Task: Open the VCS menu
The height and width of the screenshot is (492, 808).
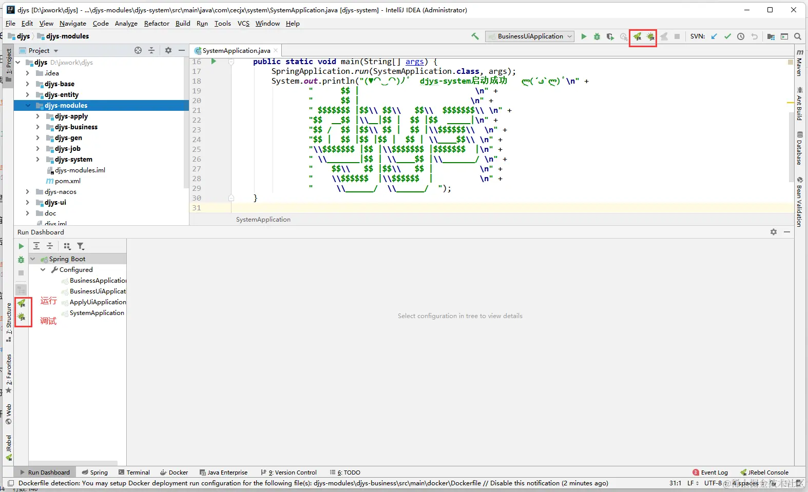Action: click(243, 24)
